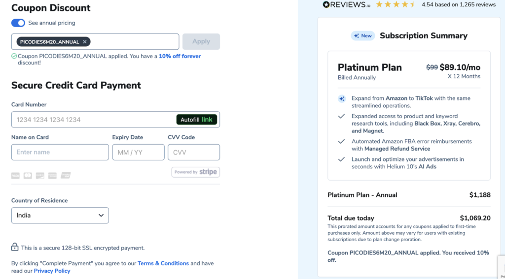
Task: Click the REVIEWS.io logo
Action: click(x=346, y=4)
